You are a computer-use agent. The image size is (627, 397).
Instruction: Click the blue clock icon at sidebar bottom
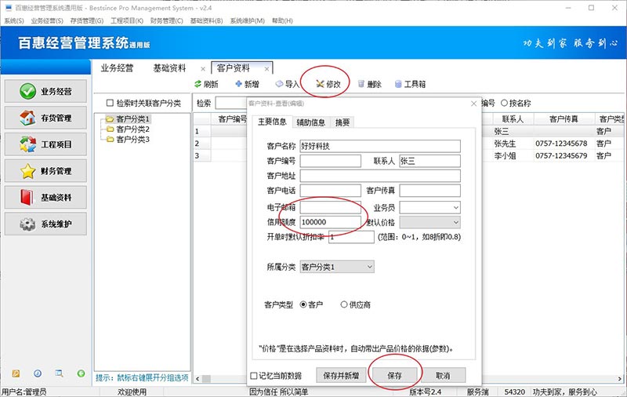(38, 373)
